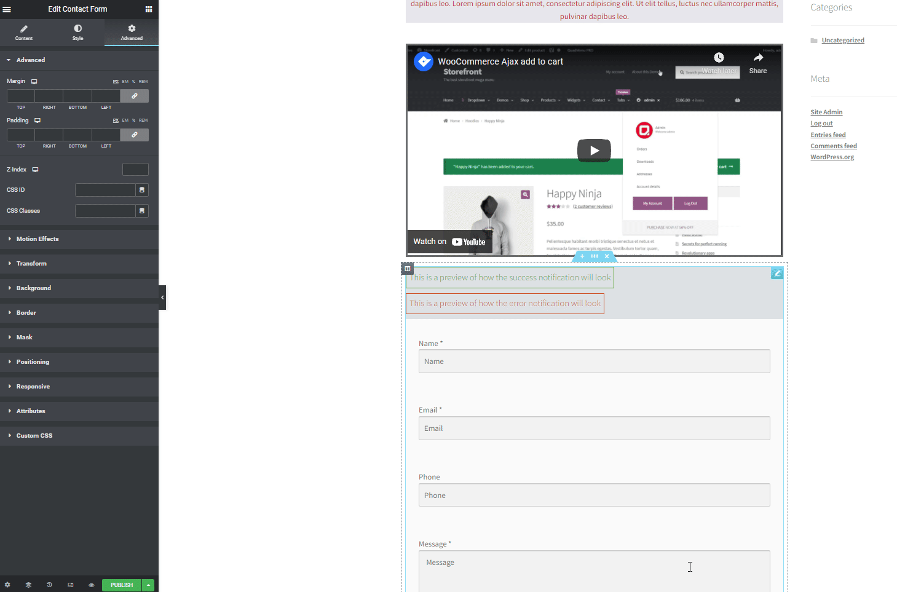Screen dimensions: 897x592
Task: Click the video Share icon
Action: 758,58
